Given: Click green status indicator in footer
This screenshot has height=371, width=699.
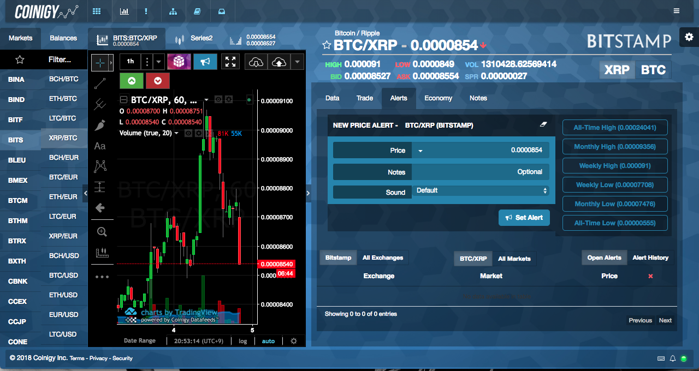Looking at the screenshot, I should [x=684, y=358].
